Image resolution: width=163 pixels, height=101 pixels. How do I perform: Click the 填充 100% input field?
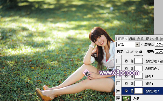point(159,51)
